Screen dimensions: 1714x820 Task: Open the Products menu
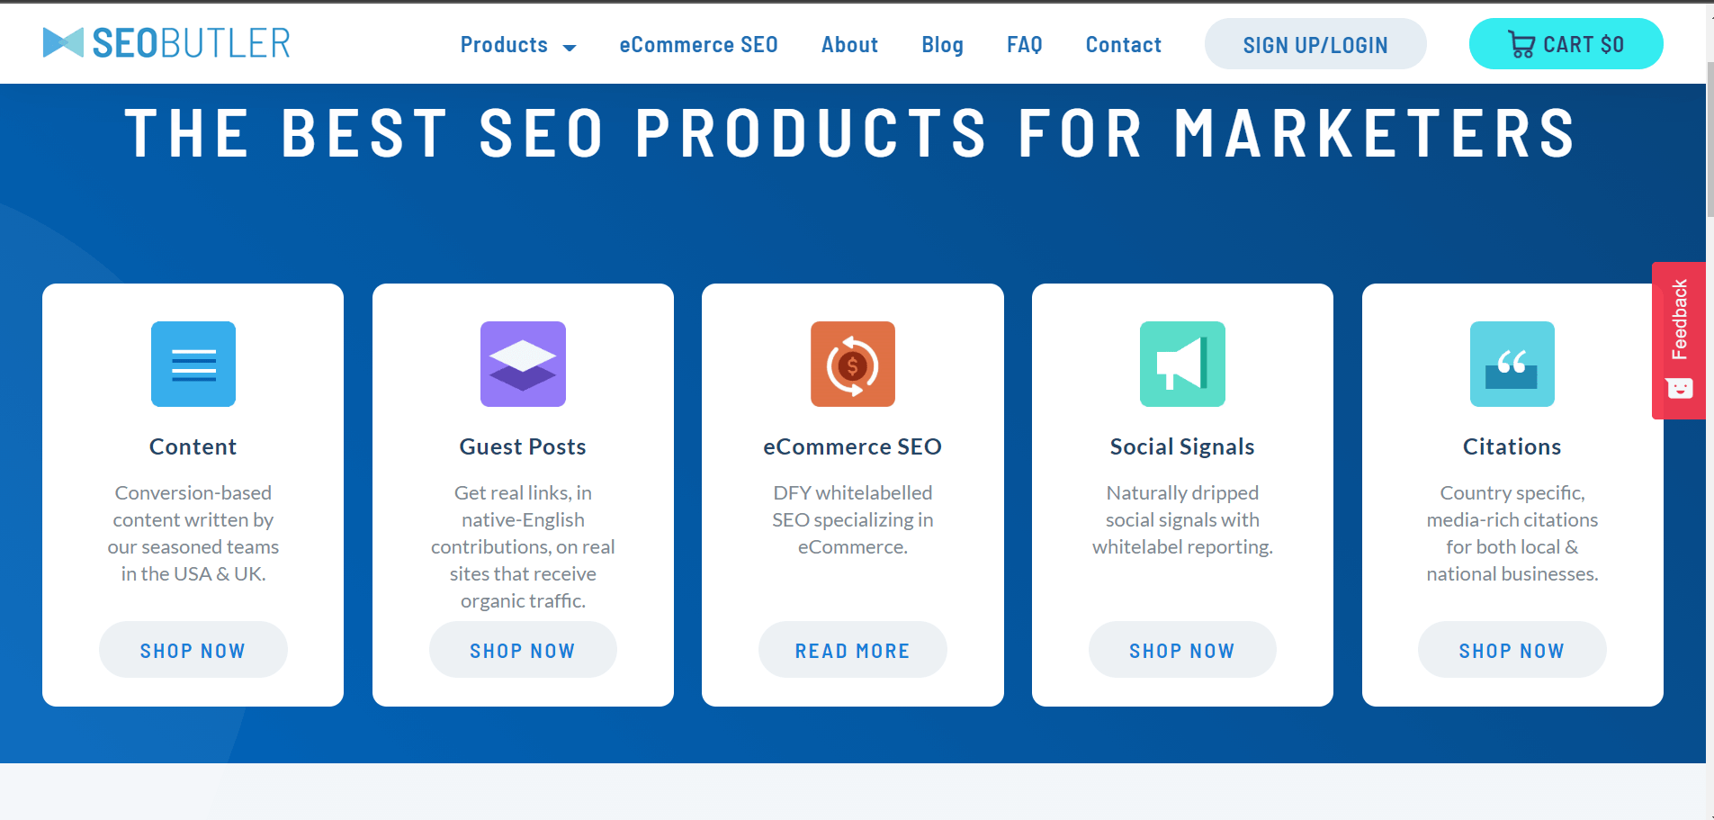click(x=504, y=45)
